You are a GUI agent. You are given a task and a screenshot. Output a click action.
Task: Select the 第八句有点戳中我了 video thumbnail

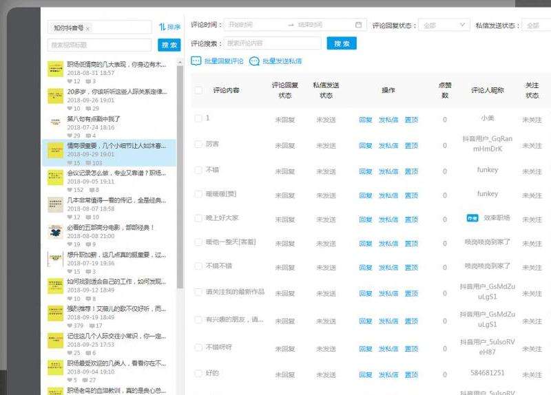pos(55,122)
